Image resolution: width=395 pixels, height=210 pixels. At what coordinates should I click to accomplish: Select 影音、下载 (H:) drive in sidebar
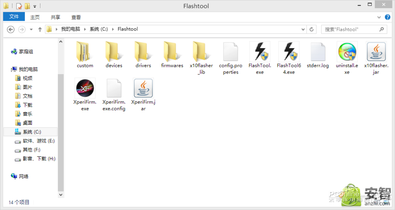tap(39, 159)
